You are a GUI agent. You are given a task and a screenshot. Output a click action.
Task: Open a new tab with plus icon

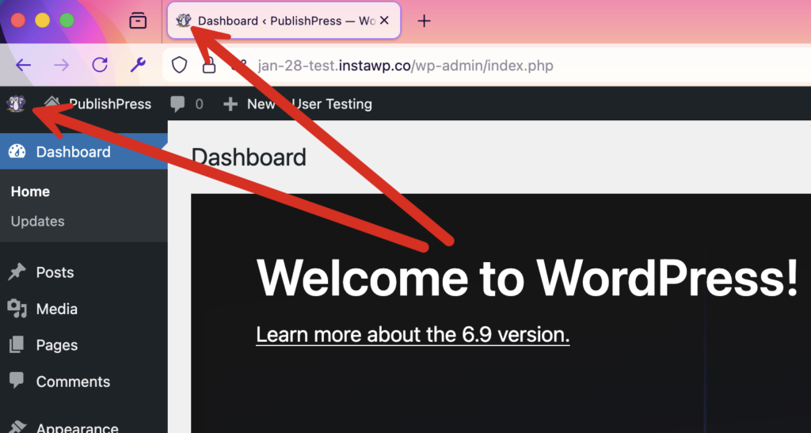pyautogui.click(x=425, y=21)
